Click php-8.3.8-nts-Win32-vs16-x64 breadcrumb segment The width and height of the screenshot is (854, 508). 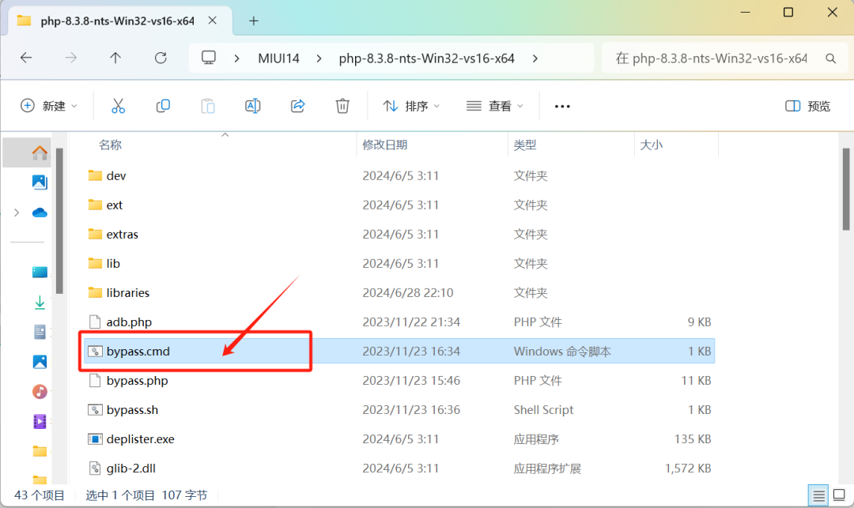click(426, 58)
